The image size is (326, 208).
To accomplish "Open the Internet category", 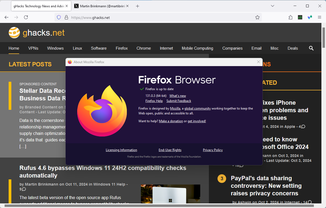I will (x=166, y=48).
